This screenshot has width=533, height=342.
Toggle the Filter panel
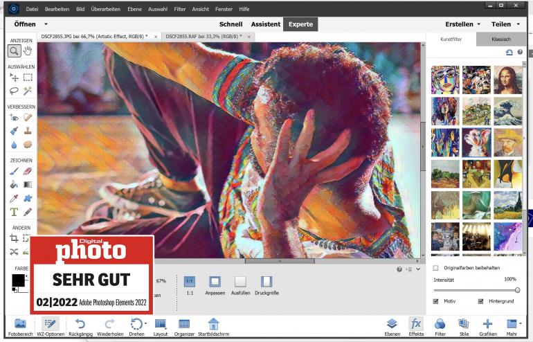(x=440, y=327)
